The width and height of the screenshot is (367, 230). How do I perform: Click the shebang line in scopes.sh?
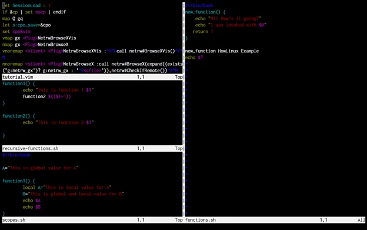(16, 155)
